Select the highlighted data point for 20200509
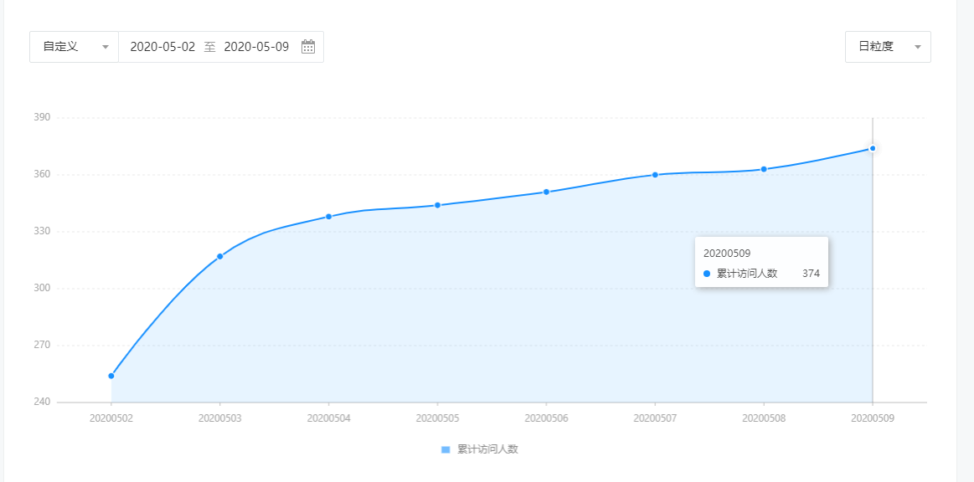The width and height of the screenshot is (974, 482). click(x=873, y=148)
